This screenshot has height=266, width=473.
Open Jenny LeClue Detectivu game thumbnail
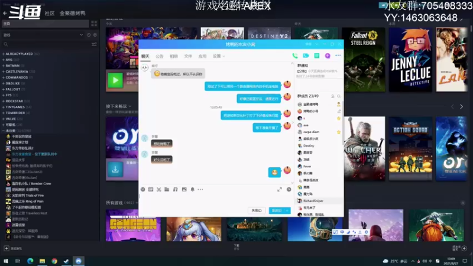410,60
